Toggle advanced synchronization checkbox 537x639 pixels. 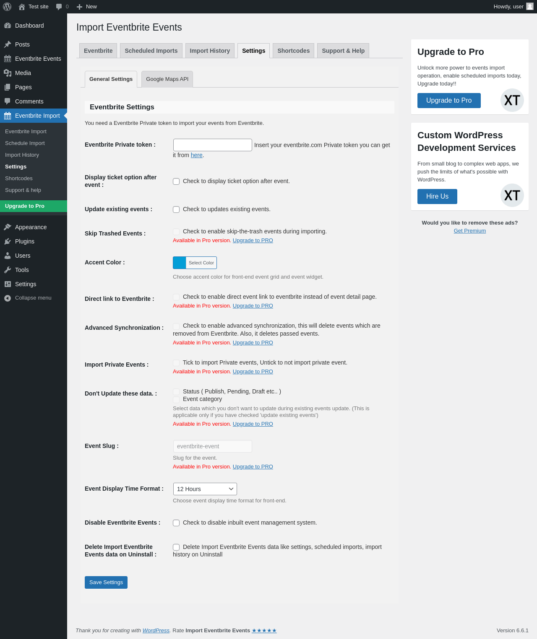point(176,326)
